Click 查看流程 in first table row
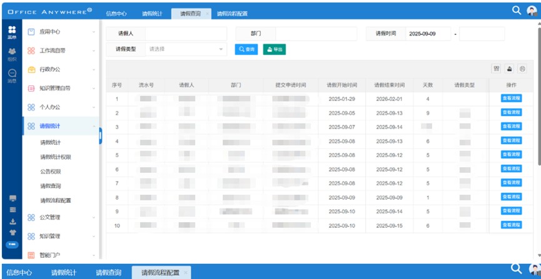 pos(511,99)
